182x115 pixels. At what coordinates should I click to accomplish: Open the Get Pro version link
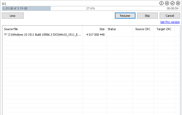pyautogui.click(x=170, y=22)
